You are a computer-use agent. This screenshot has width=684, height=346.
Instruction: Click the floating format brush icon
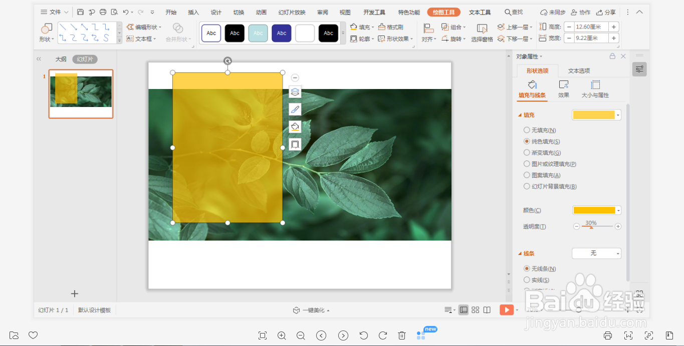click(x=295, y=109)
